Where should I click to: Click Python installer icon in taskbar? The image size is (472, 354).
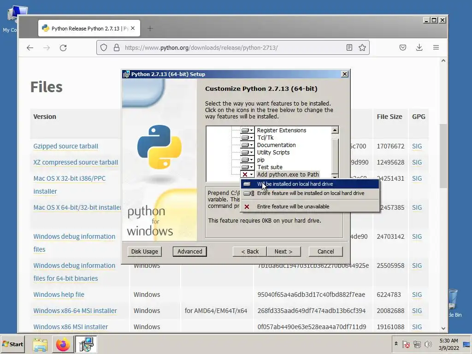(x=86, y=344)
